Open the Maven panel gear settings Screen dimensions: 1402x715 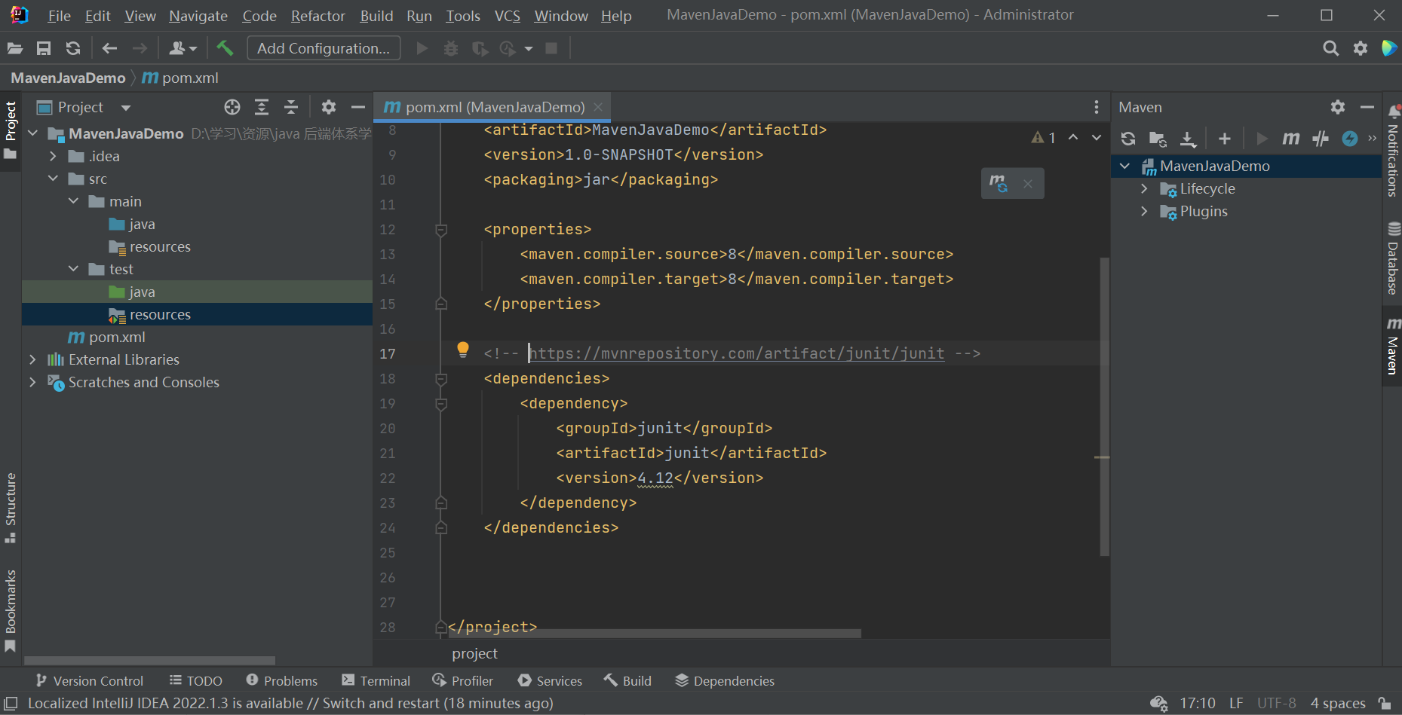pyautogui.click(x=1338, y=107)
